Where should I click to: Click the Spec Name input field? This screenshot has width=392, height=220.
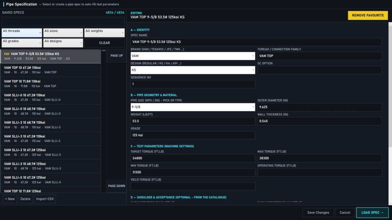click(256, 42)
